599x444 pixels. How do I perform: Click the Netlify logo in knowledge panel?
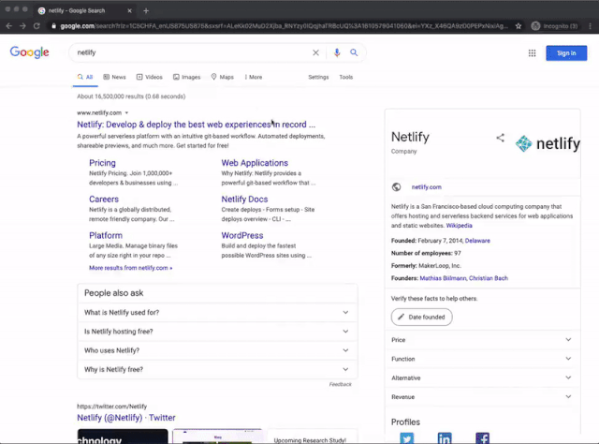pos(548,143)
